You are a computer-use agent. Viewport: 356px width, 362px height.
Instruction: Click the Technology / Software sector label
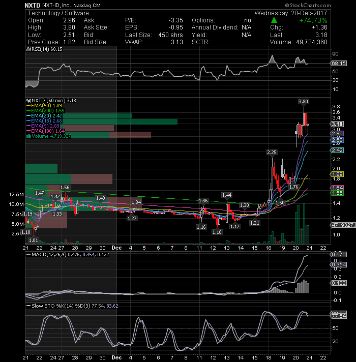pyautogui.click(x=58, y=13)
